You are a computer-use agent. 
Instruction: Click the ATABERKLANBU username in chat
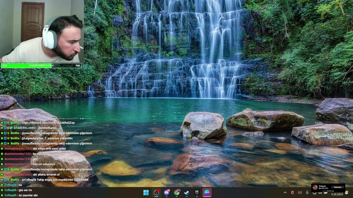25,128
